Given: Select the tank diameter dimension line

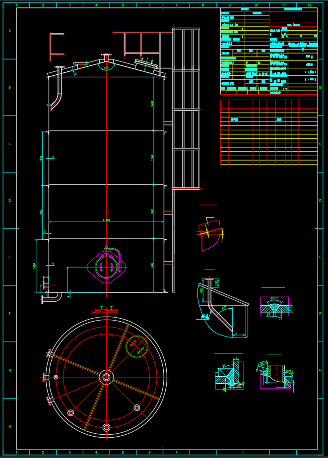Looking at the screenshot, I should 106,222.
